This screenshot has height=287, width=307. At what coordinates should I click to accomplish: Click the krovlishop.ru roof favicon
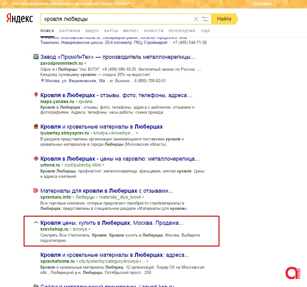tap(36, 223)
